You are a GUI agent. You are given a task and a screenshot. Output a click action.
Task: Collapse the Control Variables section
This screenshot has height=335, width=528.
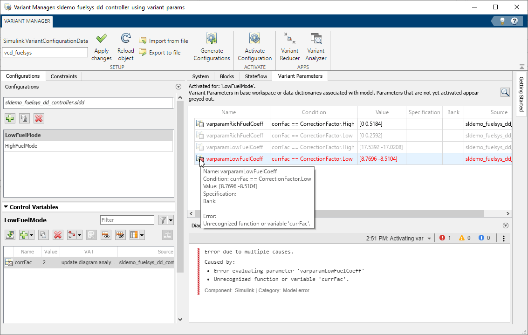(6, 207)
